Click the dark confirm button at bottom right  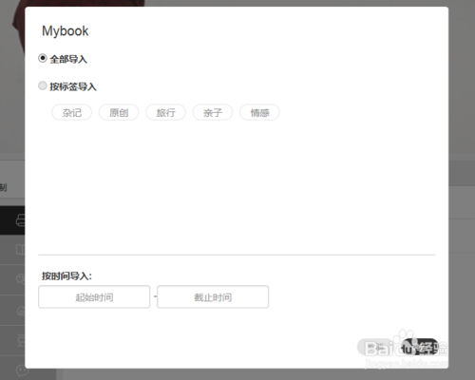click(x=420, y=348)
